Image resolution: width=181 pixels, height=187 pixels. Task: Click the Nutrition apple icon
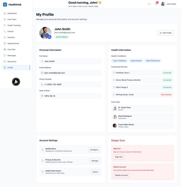pyautogui.click(x=5, y=38)
